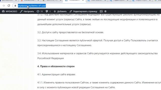The width and height of the screenshot is (161, 90).
Task: Switch to the view-source tab
Action: coord(97,1)
